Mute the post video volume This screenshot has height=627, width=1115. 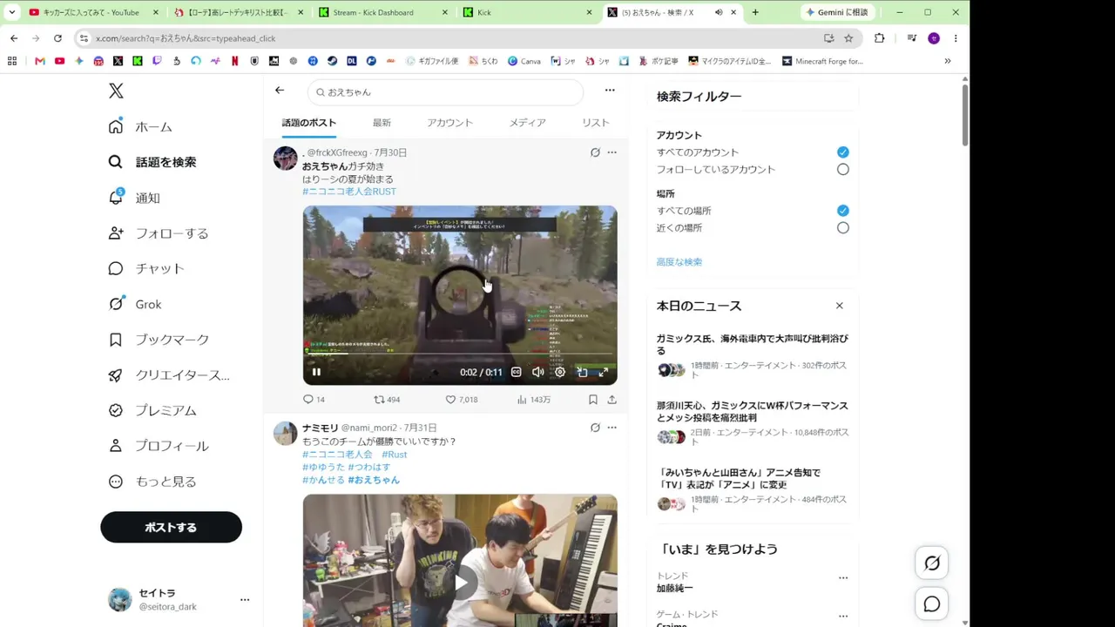[x=537, y=372]
